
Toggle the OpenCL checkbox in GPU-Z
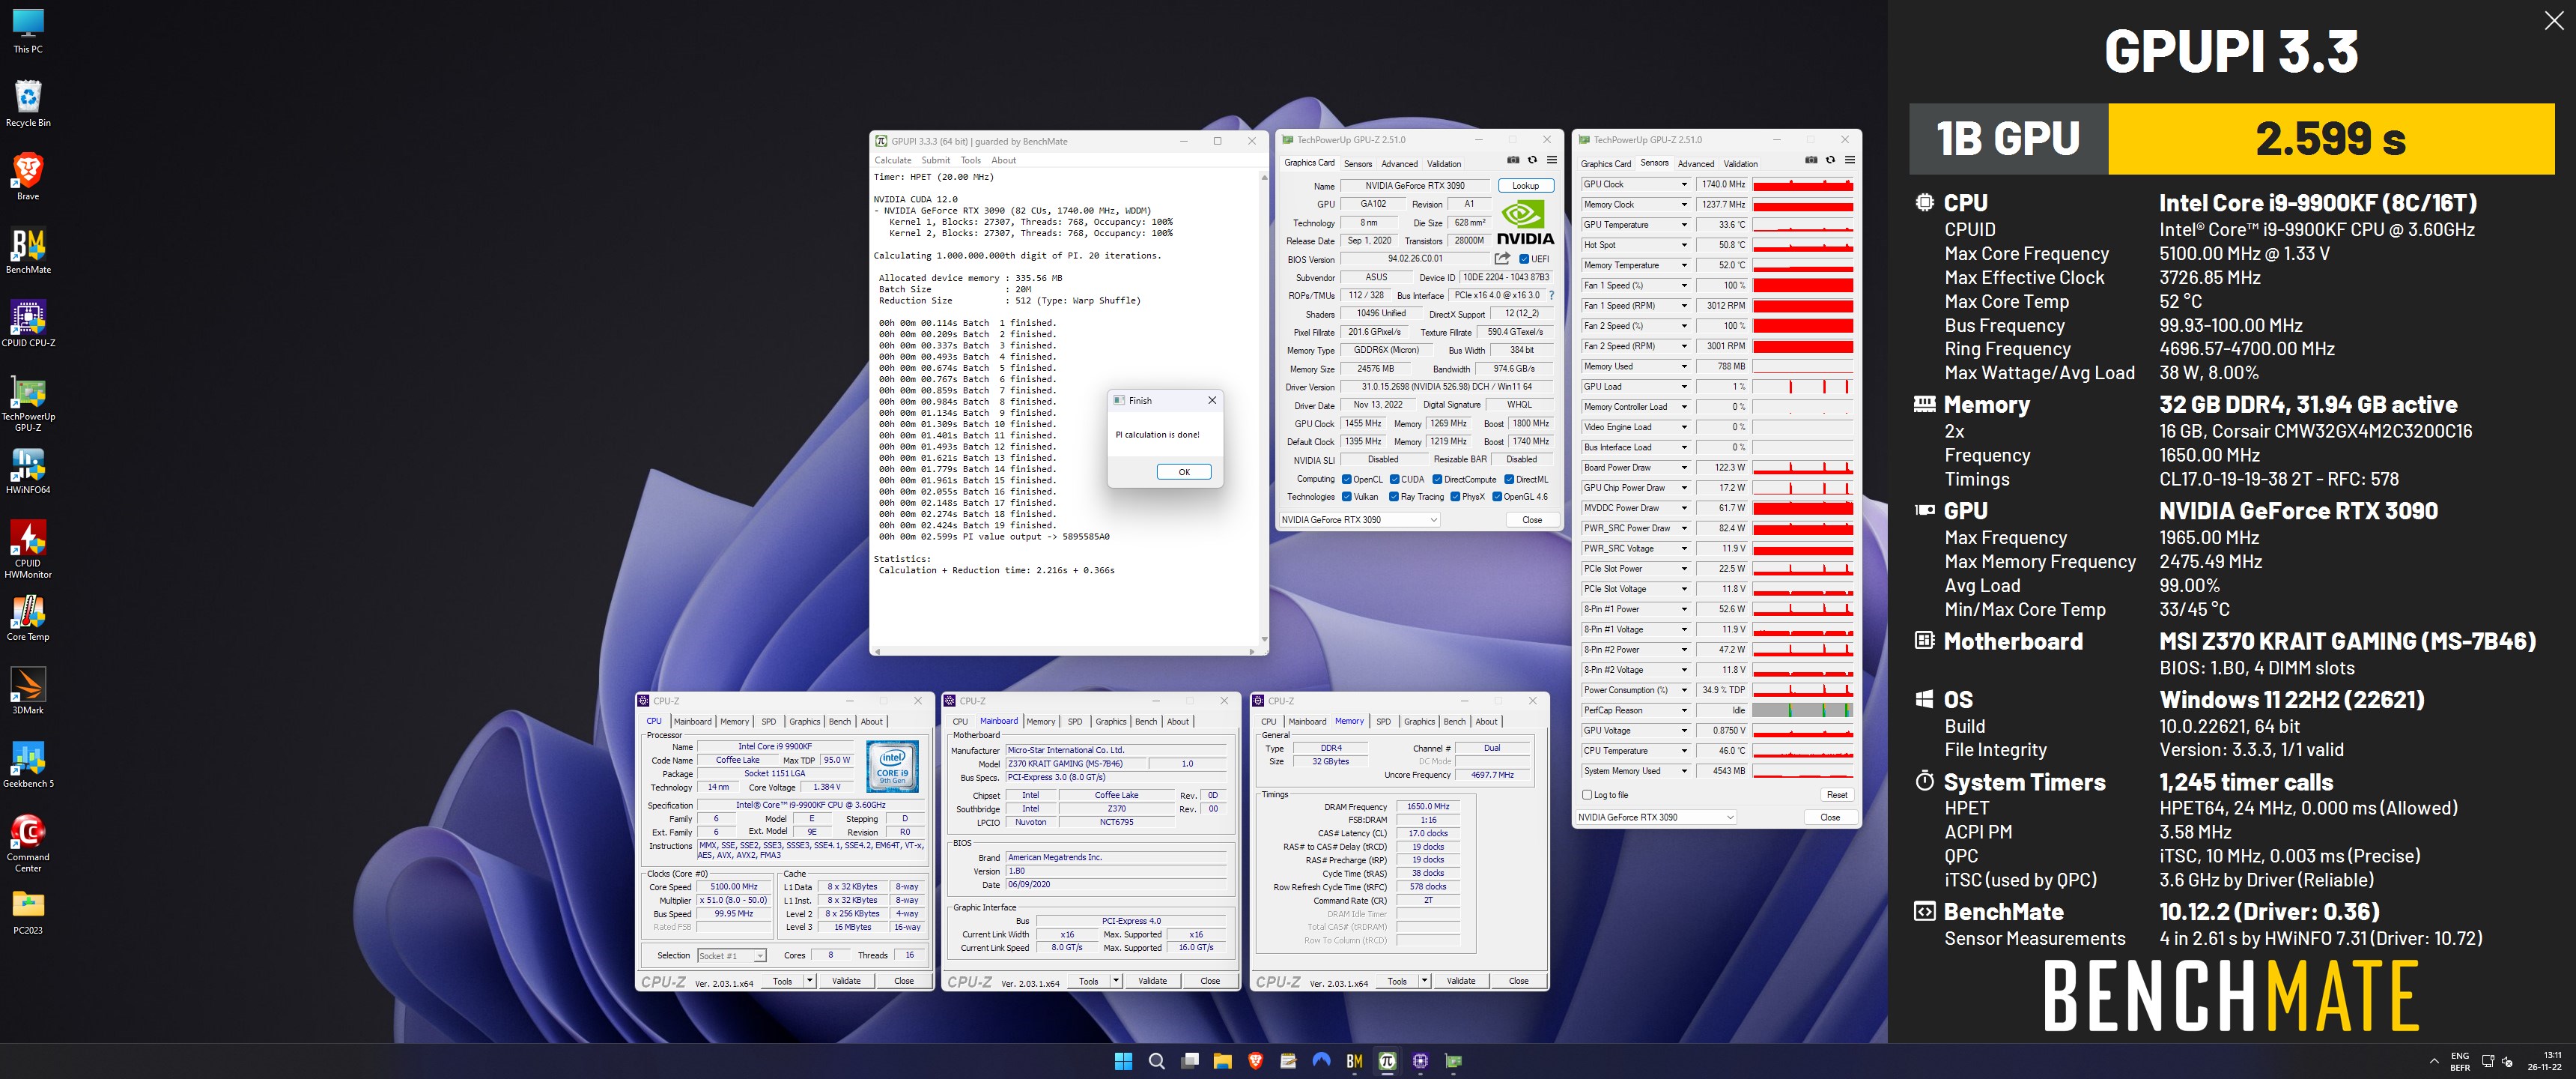point(1346,480)
